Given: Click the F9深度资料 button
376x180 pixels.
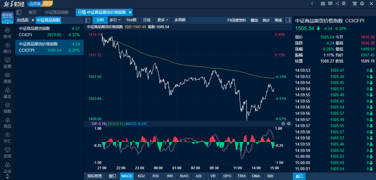Looking at the screenshot, I should 237,20.
